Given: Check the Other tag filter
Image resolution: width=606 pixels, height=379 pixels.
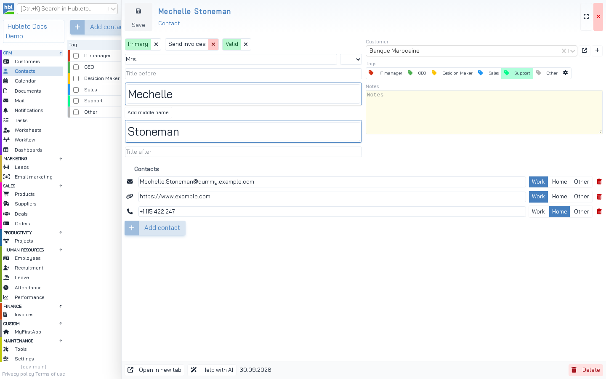Looking at the screenshot, I should tap(76, 112).
